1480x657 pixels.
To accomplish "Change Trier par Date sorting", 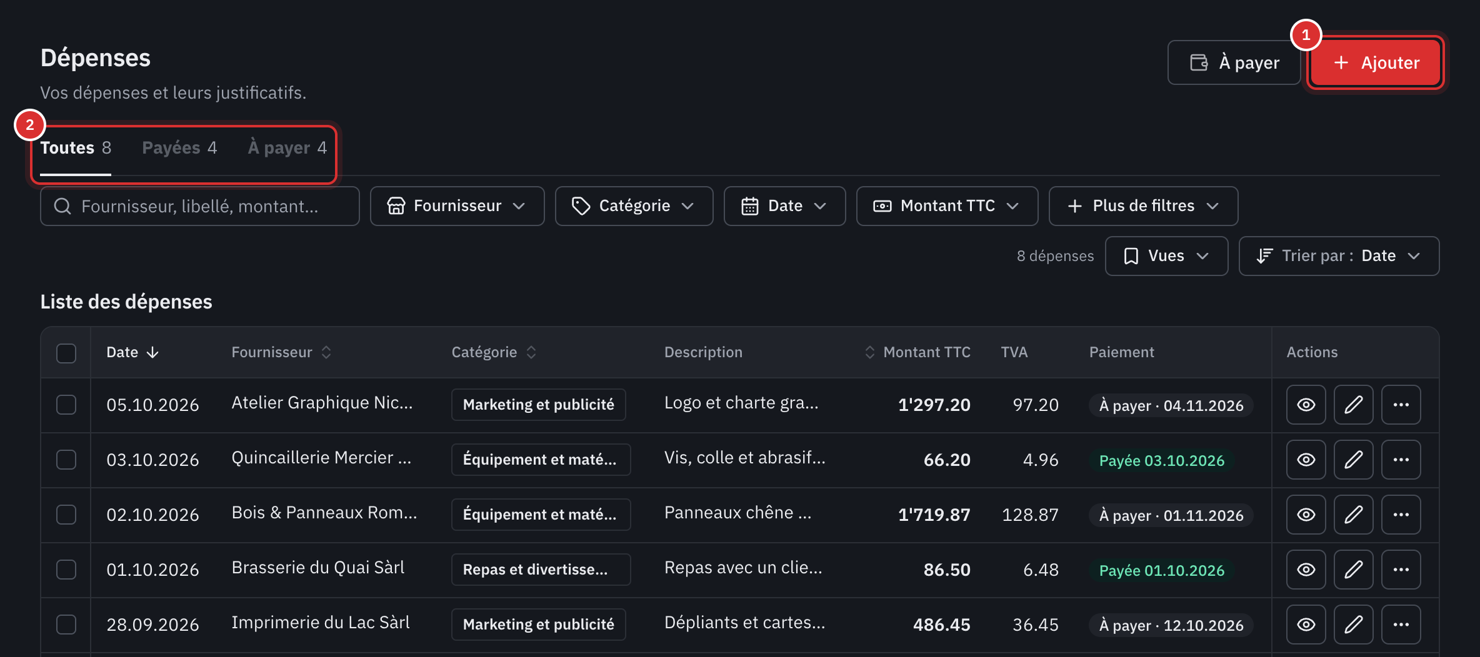I will (x=1339, y=256).
